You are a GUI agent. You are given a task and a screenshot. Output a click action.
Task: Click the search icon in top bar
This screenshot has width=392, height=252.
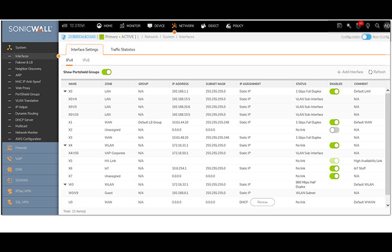point(377,26)
